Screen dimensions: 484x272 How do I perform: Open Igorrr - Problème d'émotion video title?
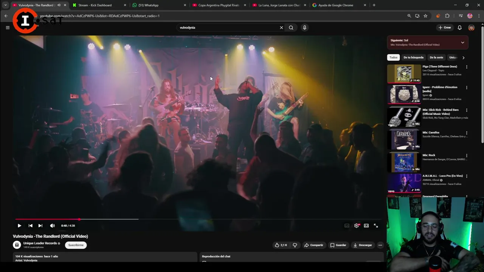click(x=440, y=89)
